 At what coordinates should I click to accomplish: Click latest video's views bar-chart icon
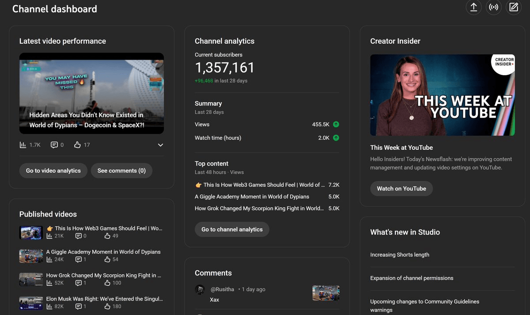(23, 145)
